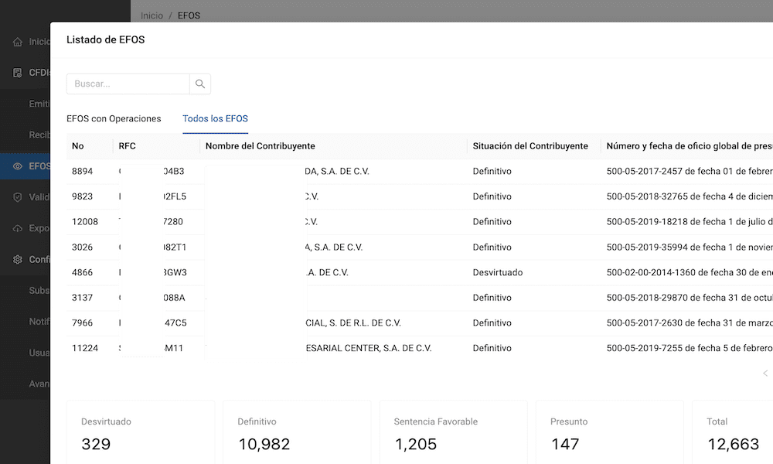
Task: Click the Exportar cloud icon in sidebar
Action: click(x=18, y=229)
